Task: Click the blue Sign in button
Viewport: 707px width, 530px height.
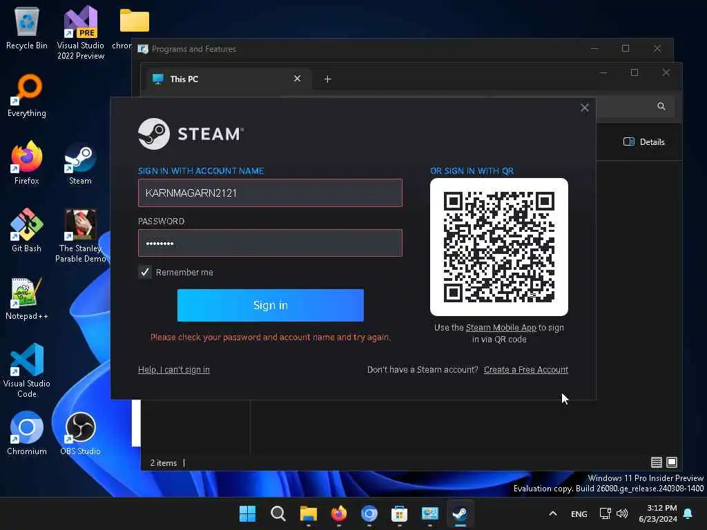Action: point(271,305)
